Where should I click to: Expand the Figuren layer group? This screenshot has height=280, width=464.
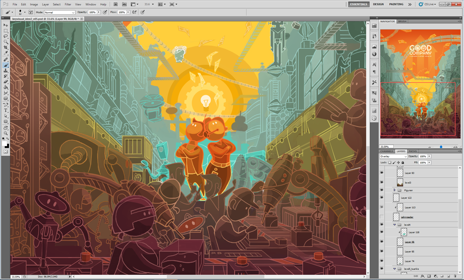coord(394,190)
